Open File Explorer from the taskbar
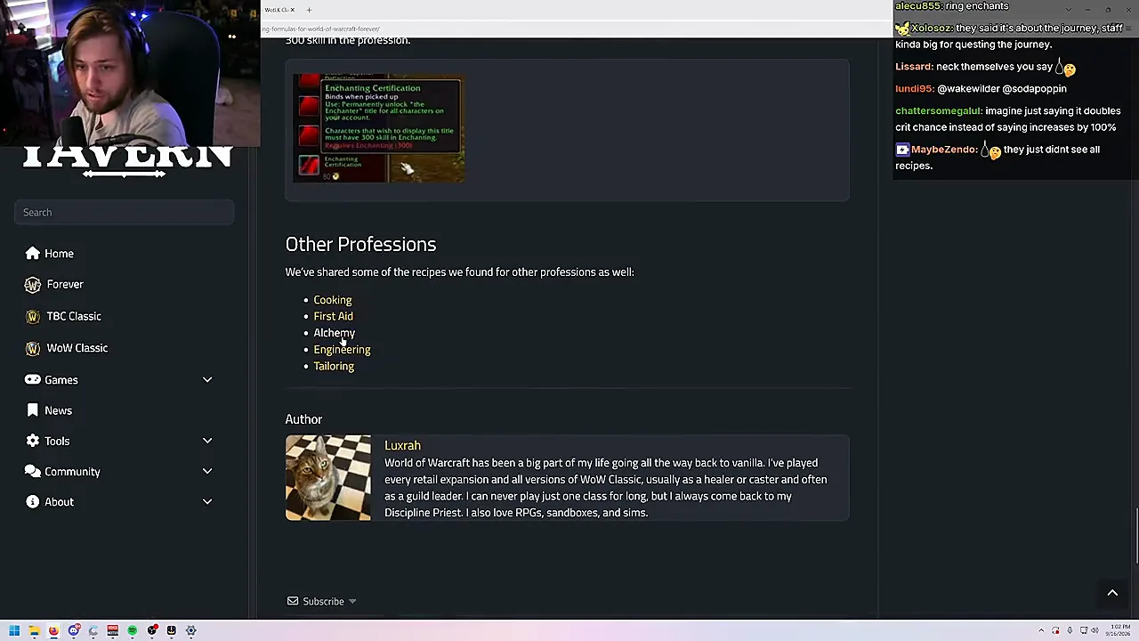Screen dimensions: 1139x641 (x=34, y=630)
